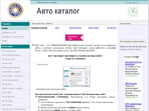Screen dimensions: 149x111
Task: Open Автостоянки, гаражи category
Action: 15,88
